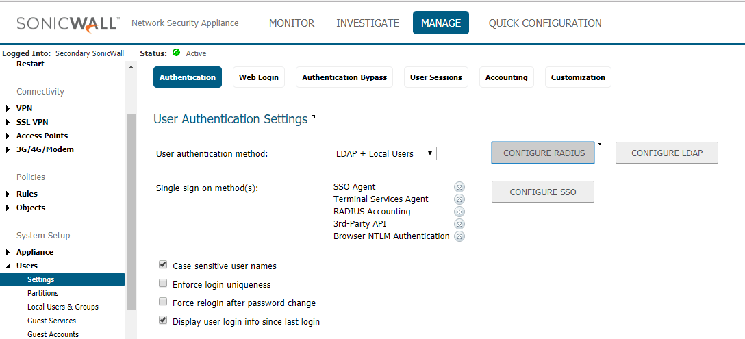Screen dimensions: 745x339
Task: Click the 3rd-Party API status icon
Action: pos(459,224)
